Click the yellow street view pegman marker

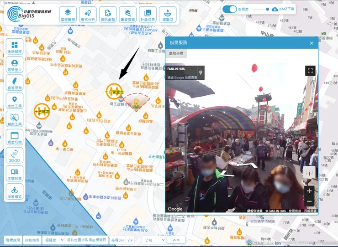pos(136,104)
